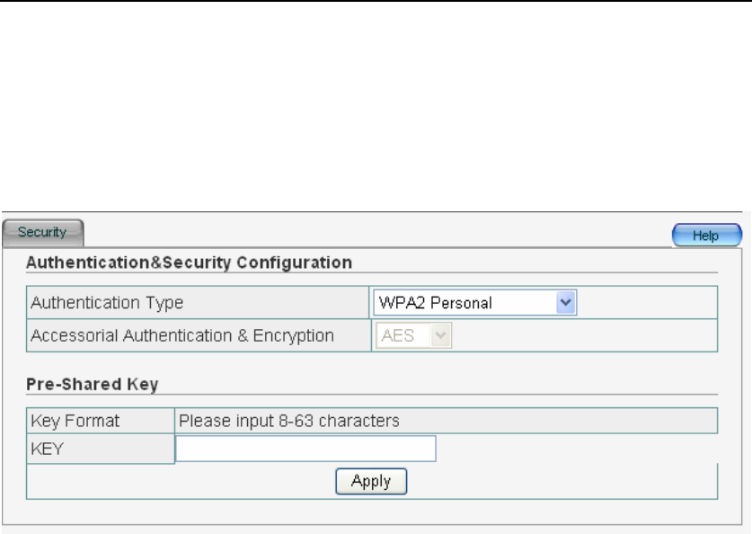Viewport: 752px width, 534px height.
Task: Click the Authentication Type label
Action: click(107, 303)
